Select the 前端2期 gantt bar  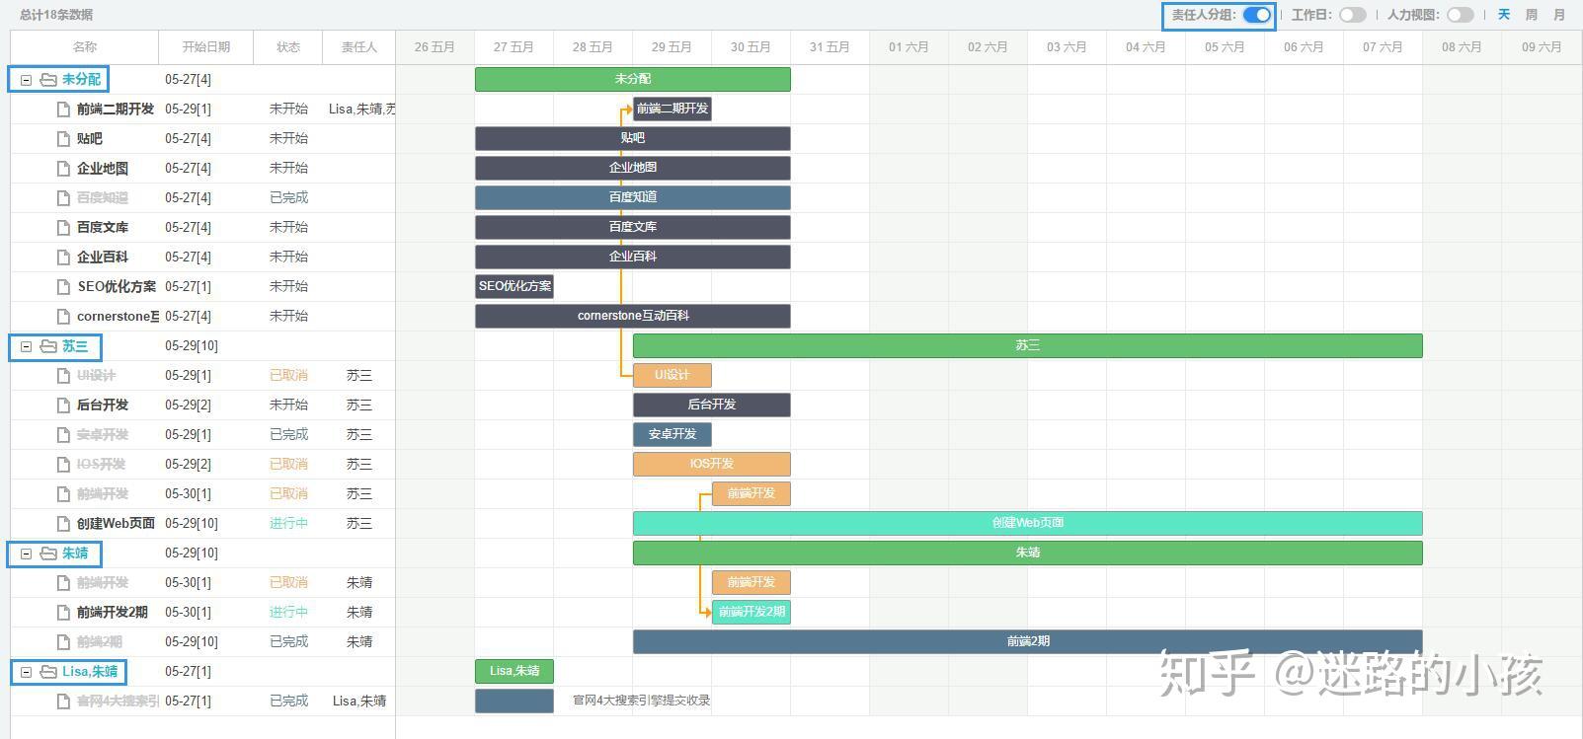[1027, 641]
